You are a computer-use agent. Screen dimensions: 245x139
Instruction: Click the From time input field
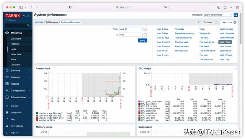[131, 29]
